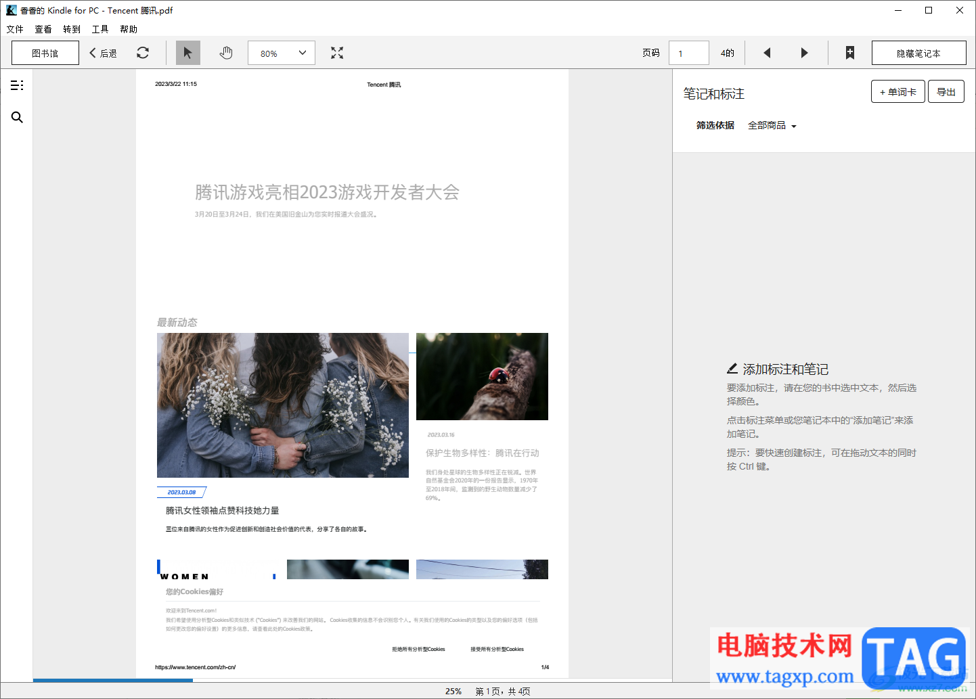Viewport: 976px width, 699px height.
Task: Click the ladybug photo in the document
Action: point(482,376)
